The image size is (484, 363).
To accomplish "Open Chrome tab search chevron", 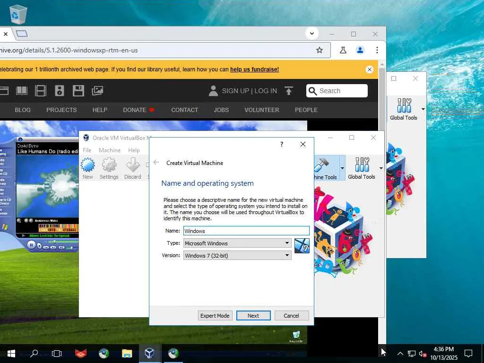I will coord(312,34).
